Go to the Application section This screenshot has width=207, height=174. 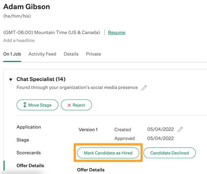29,127
